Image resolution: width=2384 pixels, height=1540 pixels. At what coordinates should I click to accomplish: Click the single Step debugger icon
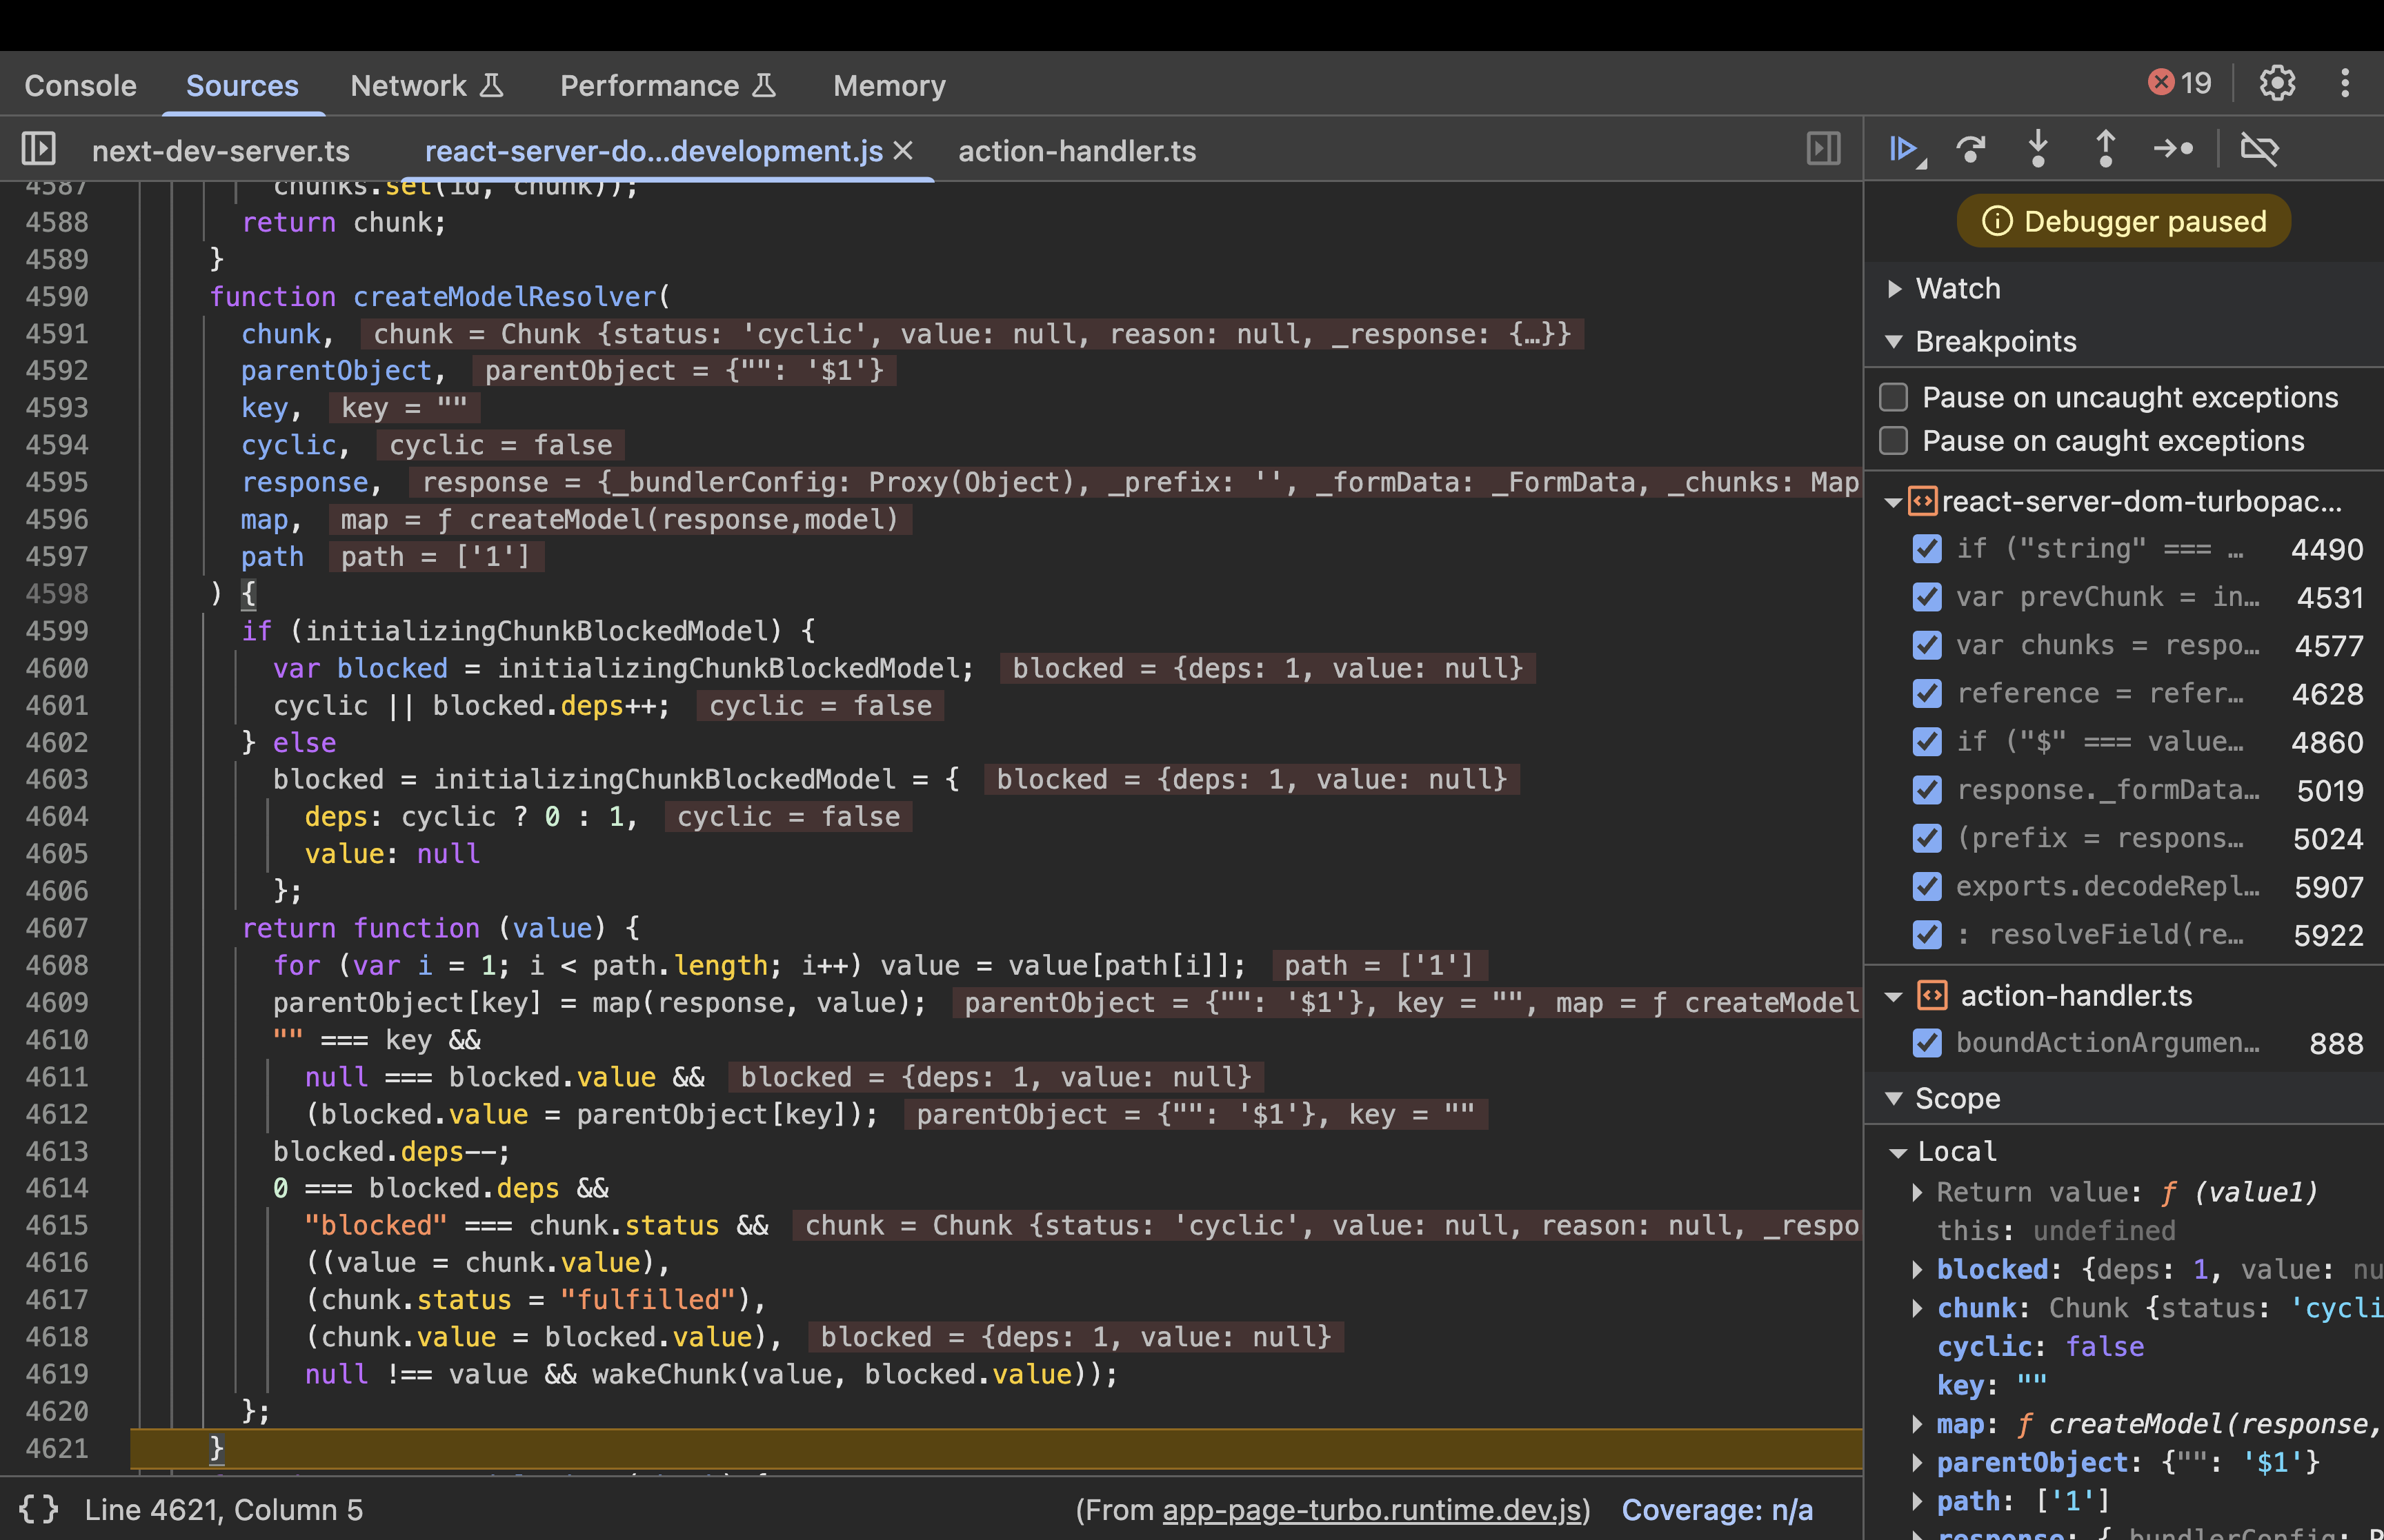tap(2173, 150)
